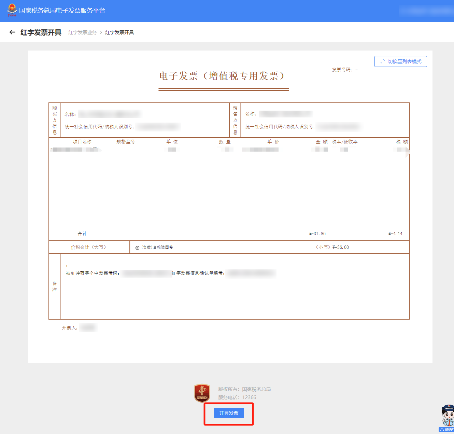Click the grey arrow at item row's right edge

pos(407,153)
